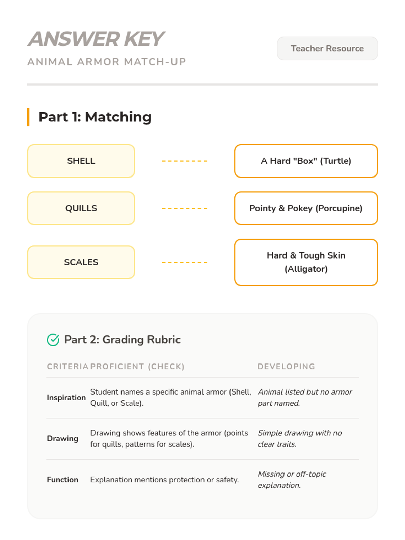Viewport: 405px width, 540px height.
Task: Click the ANSWER KEY title
Action: coord(96,39)
